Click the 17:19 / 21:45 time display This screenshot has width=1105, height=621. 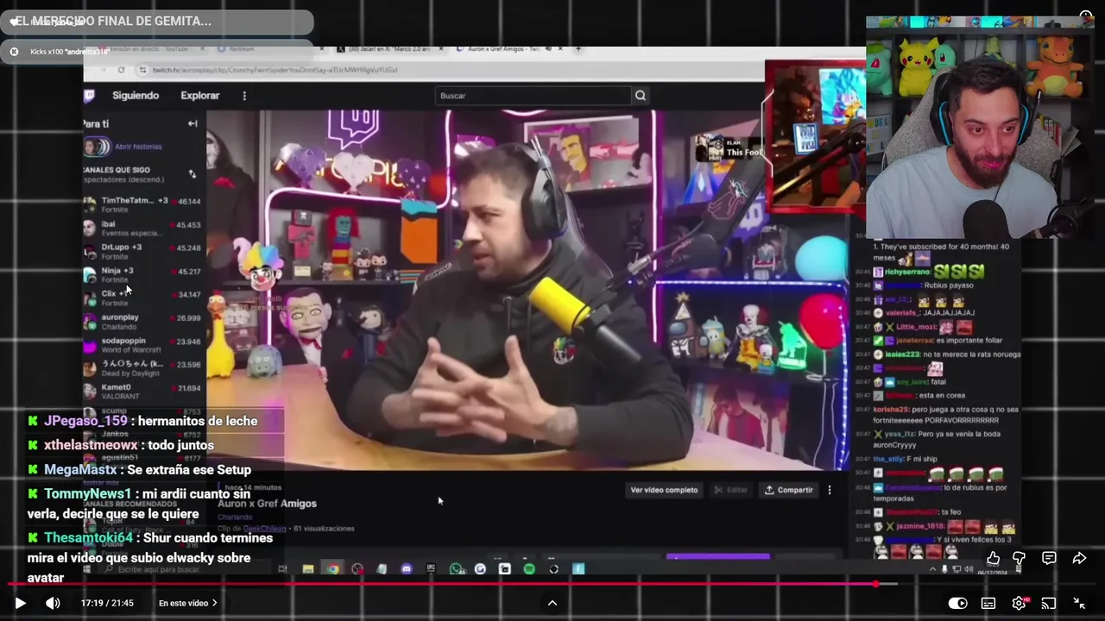[107, 603]
